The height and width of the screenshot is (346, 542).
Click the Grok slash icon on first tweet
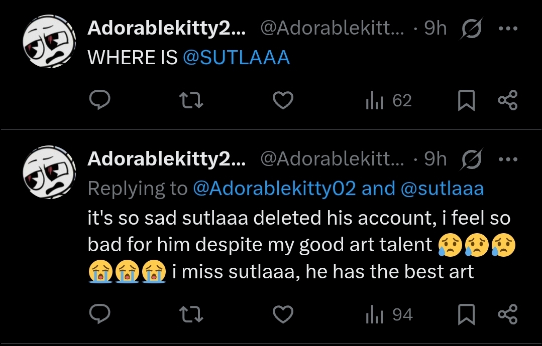pos(472,30)
